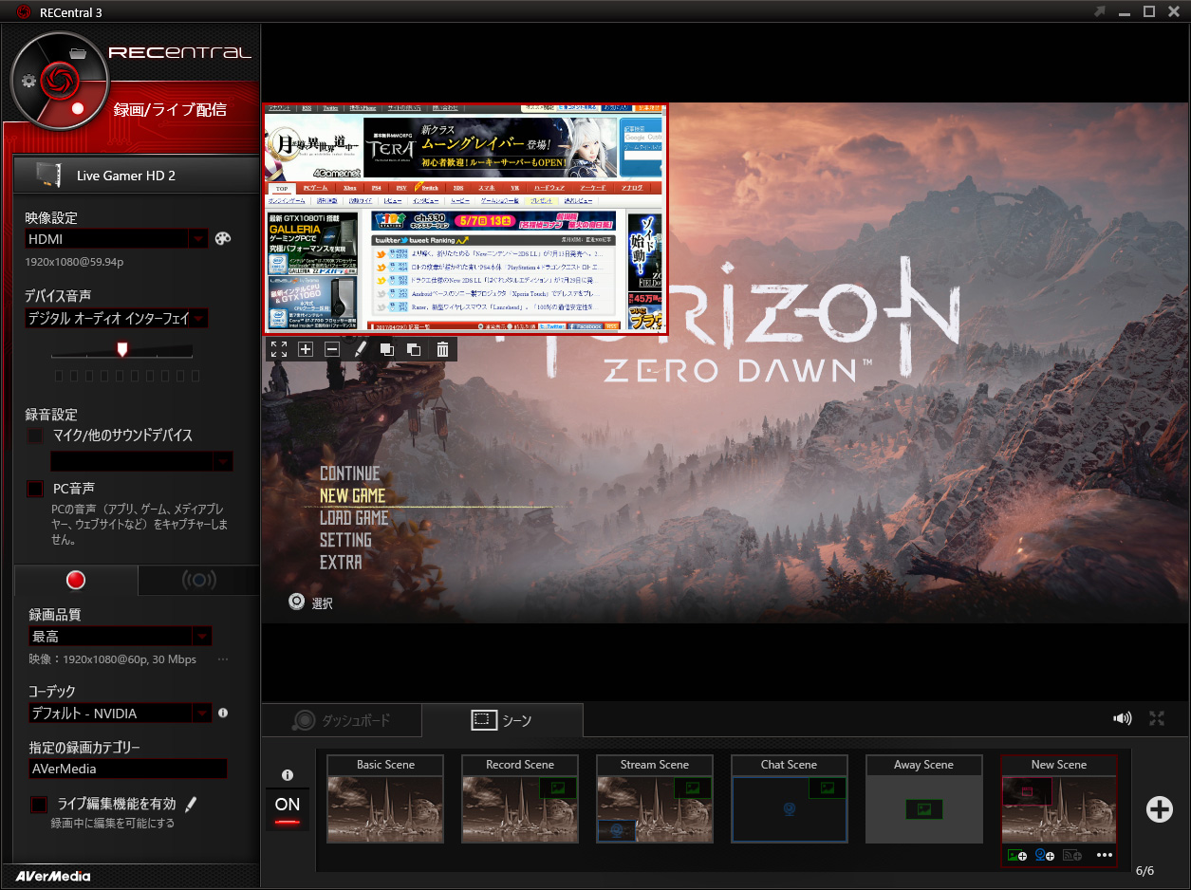Add a new scene with the large plus button
The height and width of the screenshot is (890, 1191).
[x=1160, y=808]
